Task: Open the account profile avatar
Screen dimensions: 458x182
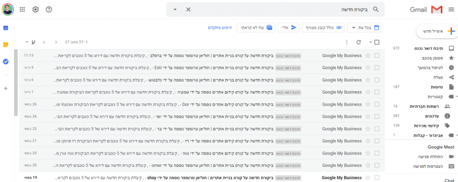Action: click(x=8, y=9)
